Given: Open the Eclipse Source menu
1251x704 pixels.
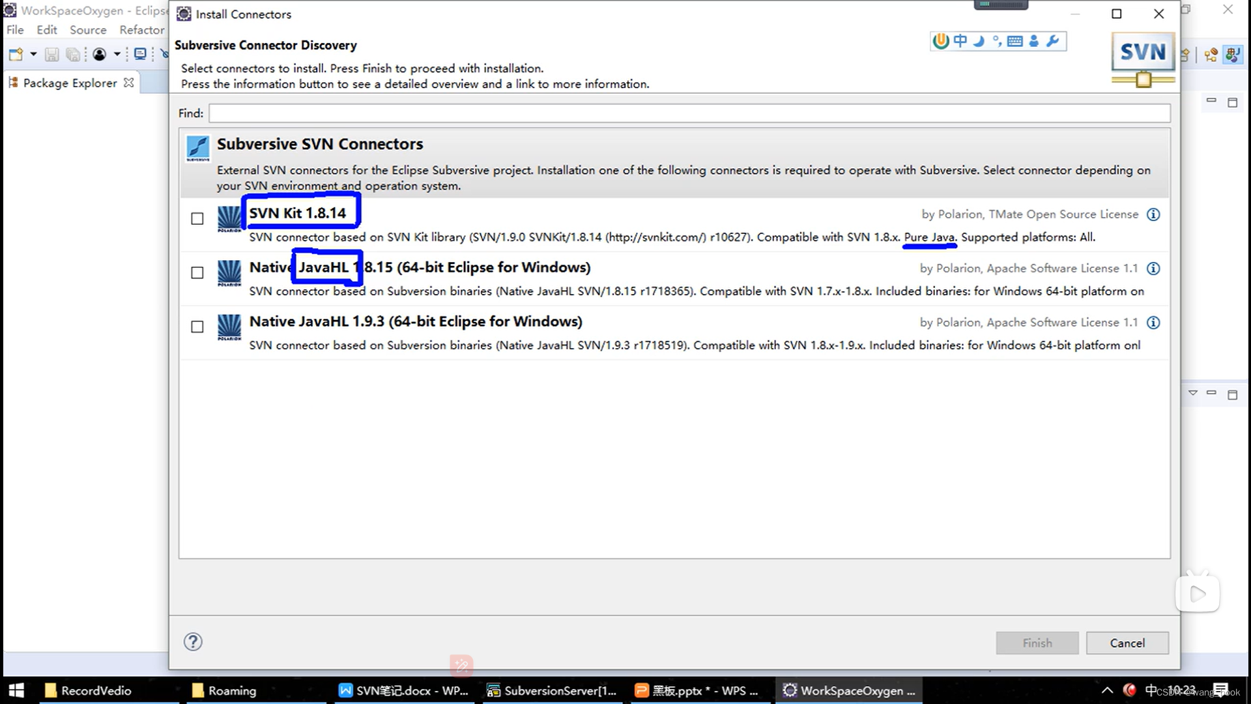Looking at the screenshot, I should click(x=88, y=30).
